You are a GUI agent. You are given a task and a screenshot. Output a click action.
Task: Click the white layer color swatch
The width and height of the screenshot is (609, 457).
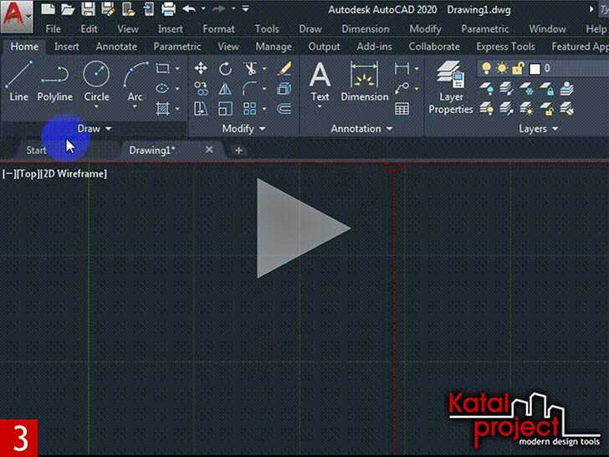[535, 69]
